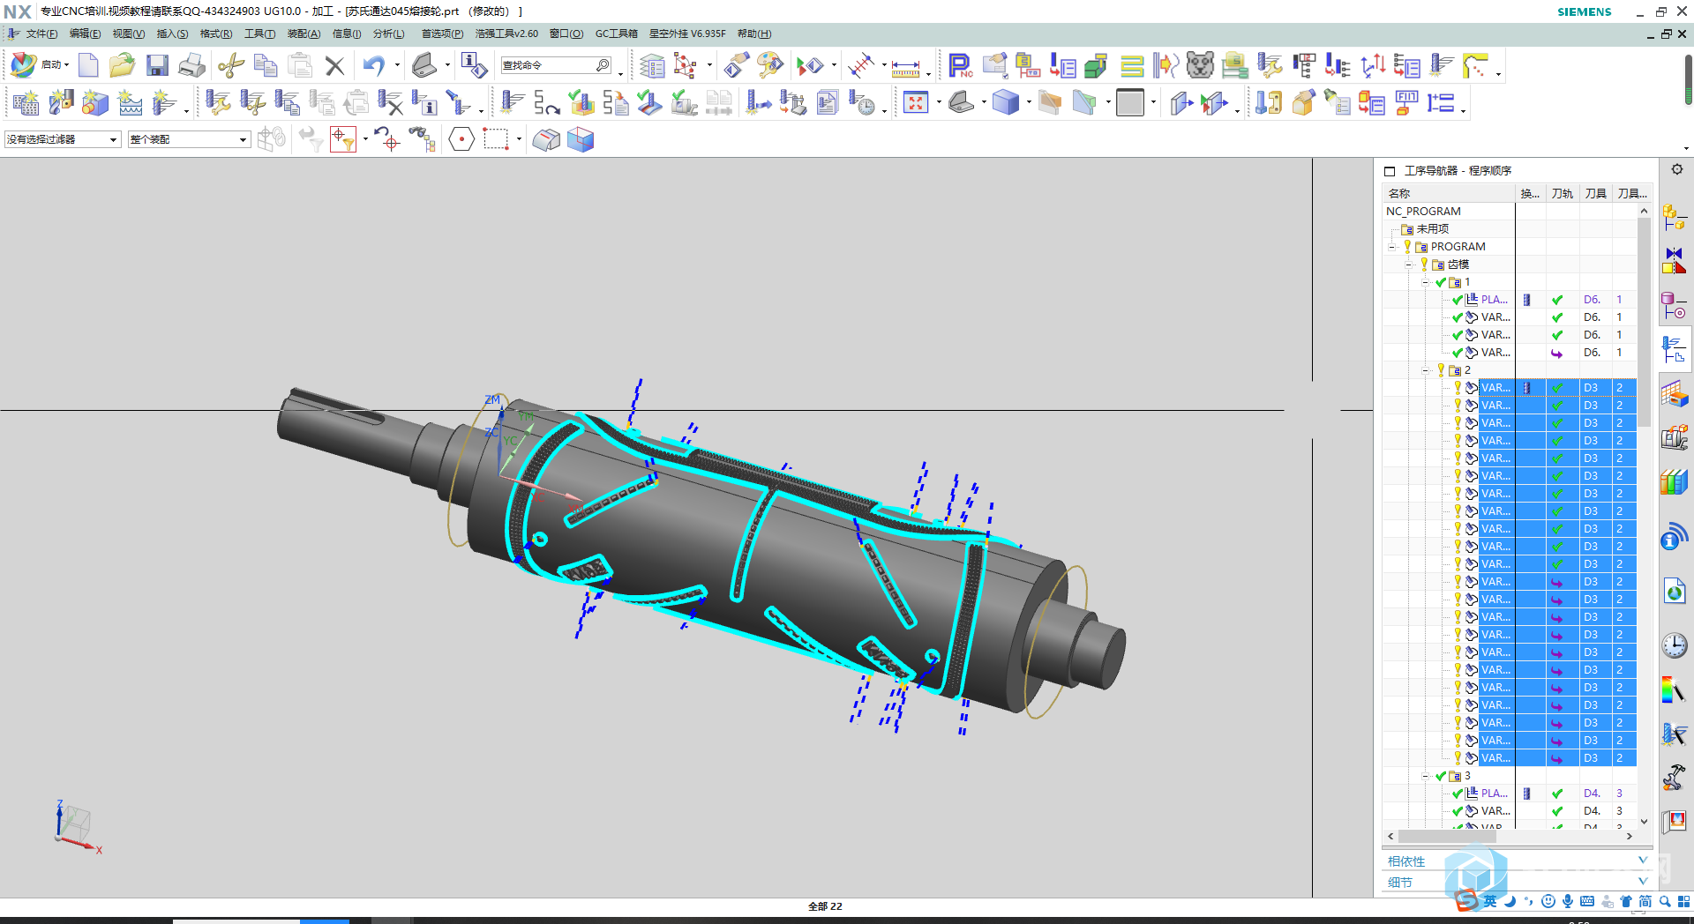
Task: Collapse program group 3
Action: coord(1426,776)
